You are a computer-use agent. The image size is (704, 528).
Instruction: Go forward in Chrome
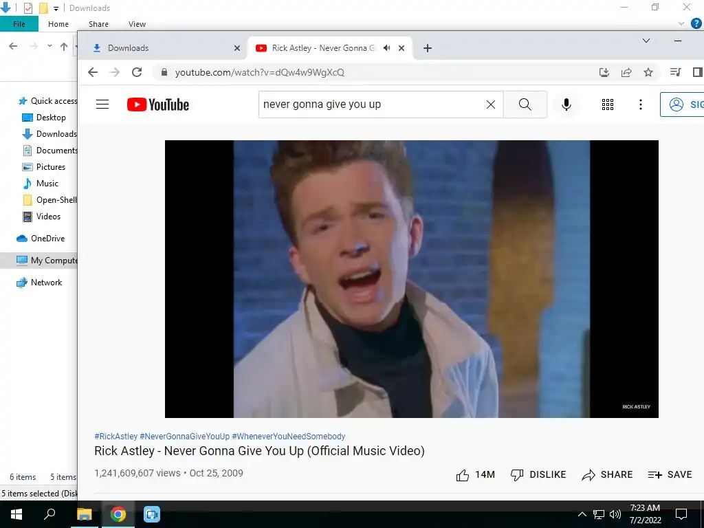tap(115, 72)
